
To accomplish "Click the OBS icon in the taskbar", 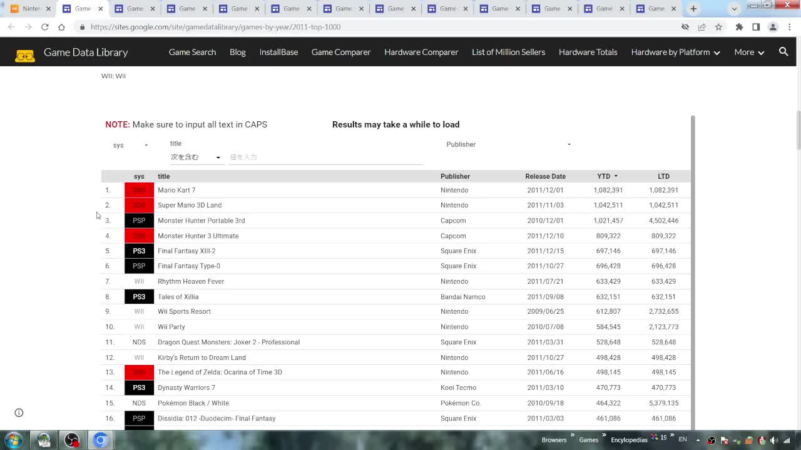I will pyautogui.click(x=72, y=440).
